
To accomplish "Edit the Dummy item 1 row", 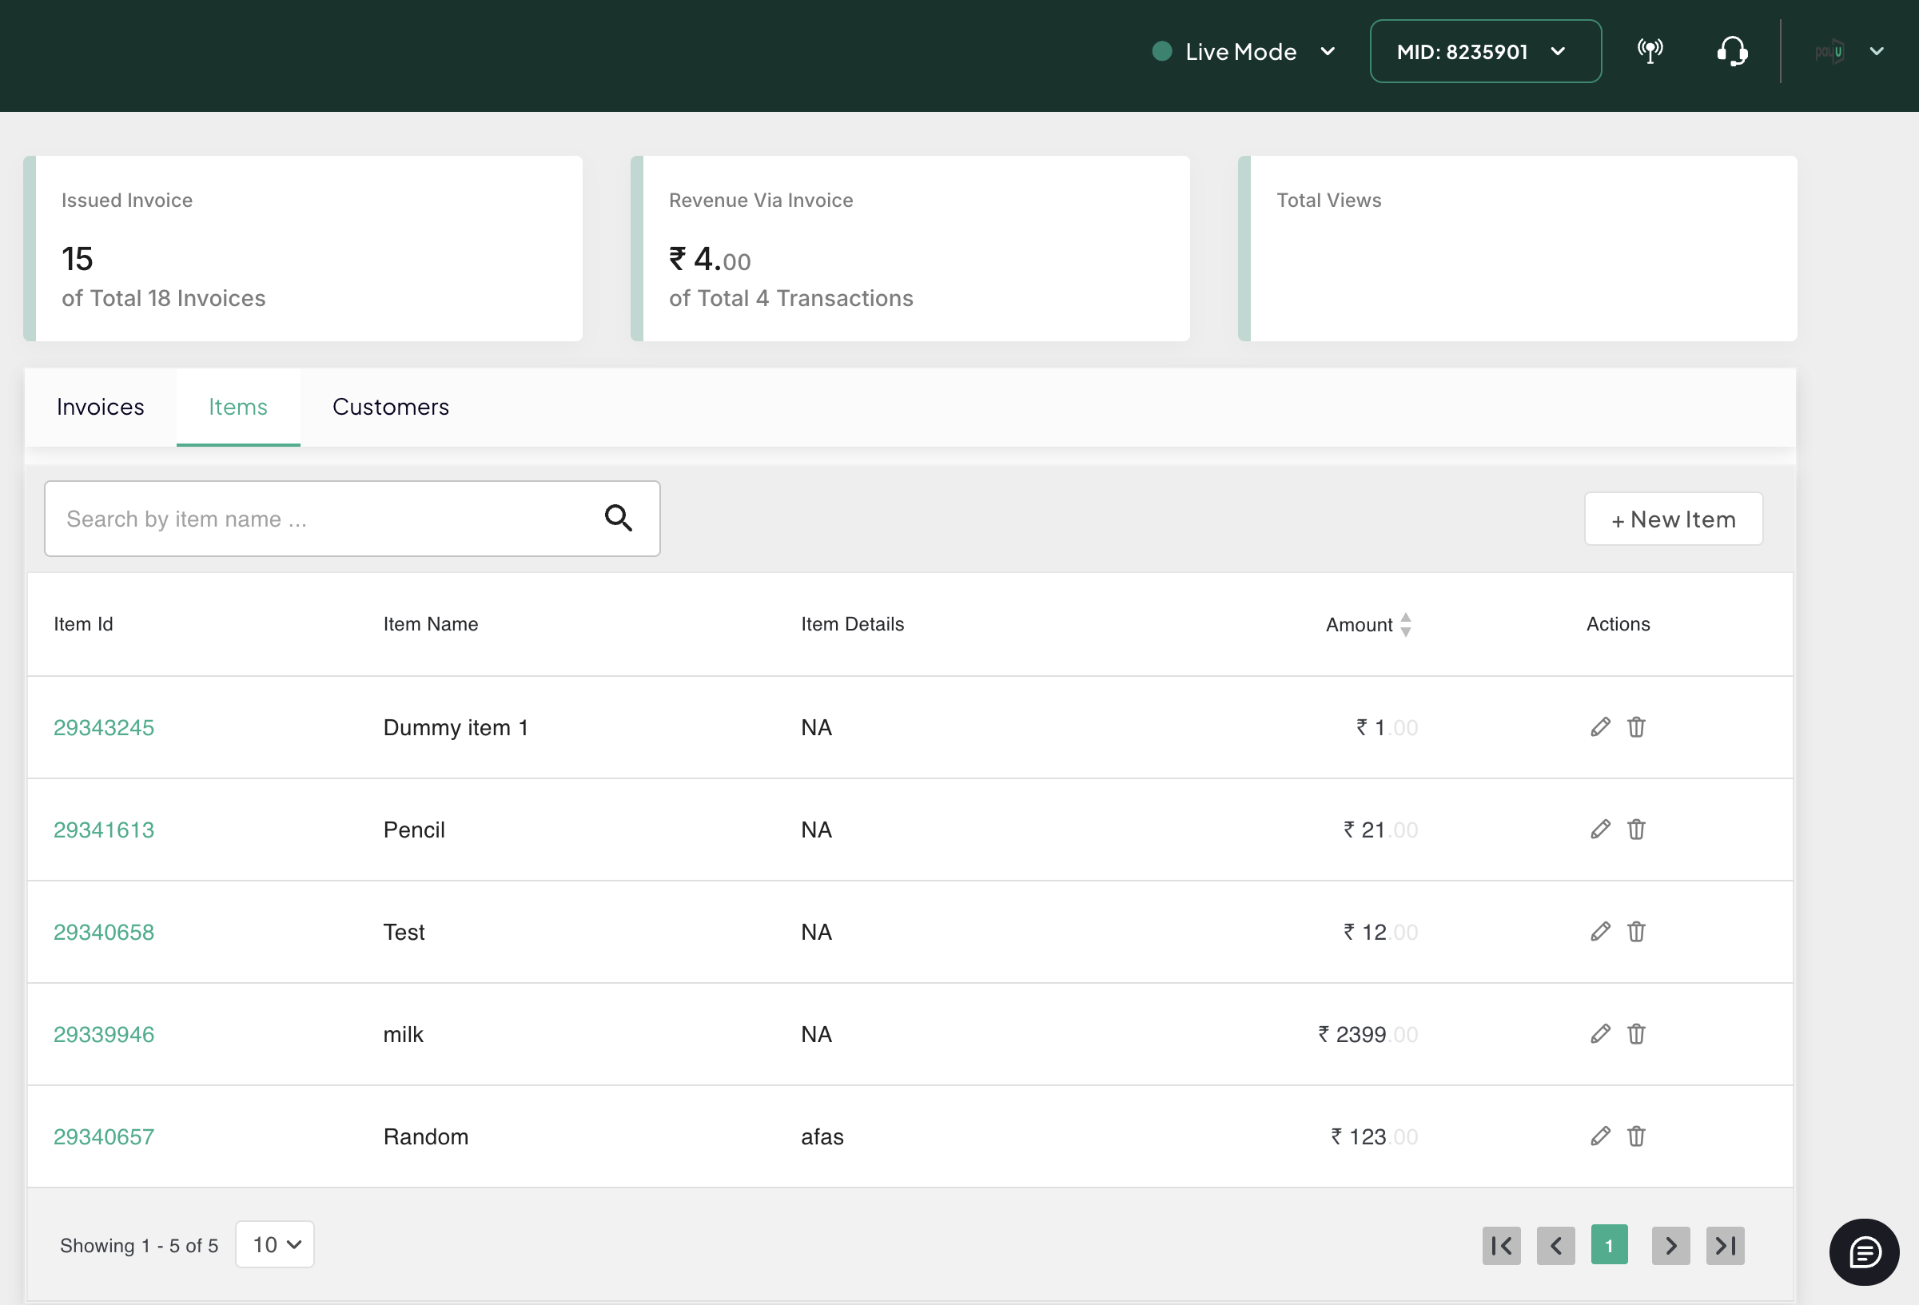I will [1600, 727].
